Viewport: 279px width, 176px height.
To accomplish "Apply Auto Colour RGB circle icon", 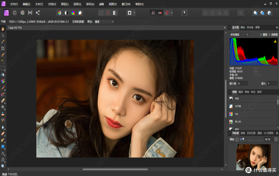I will click(73, 13).
